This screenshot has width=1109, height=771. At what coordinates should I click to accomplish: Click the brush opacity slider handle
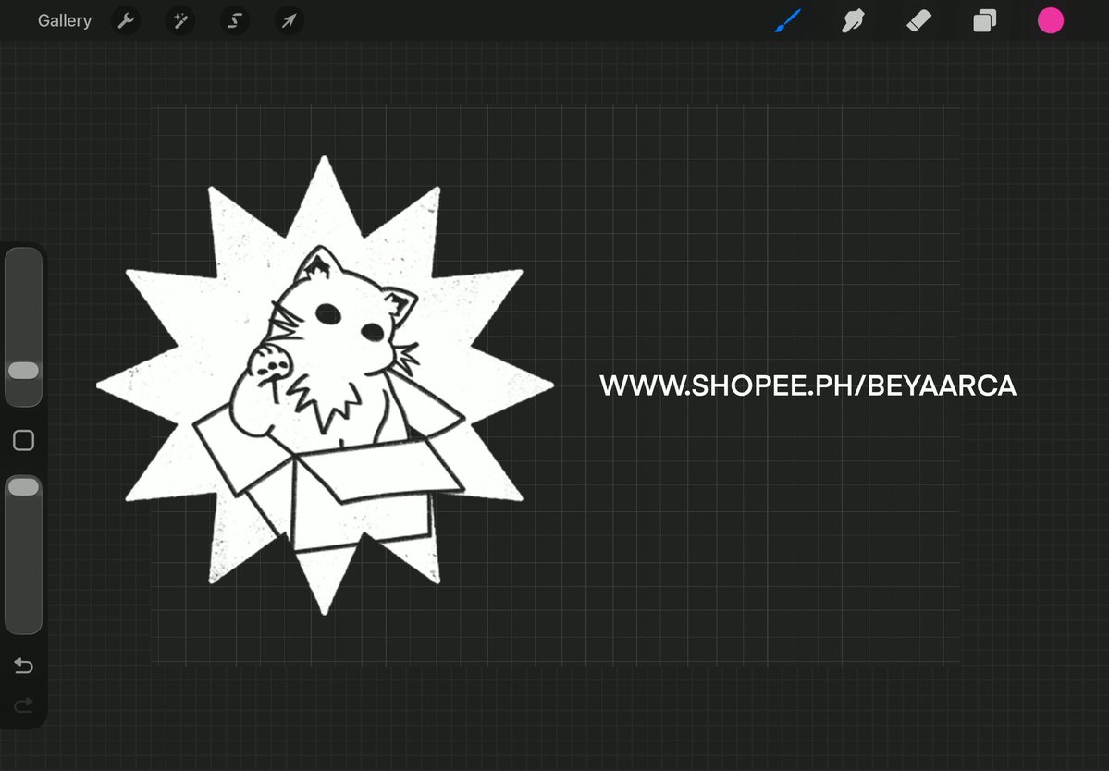pyautogui.click(x=23, y=486)
